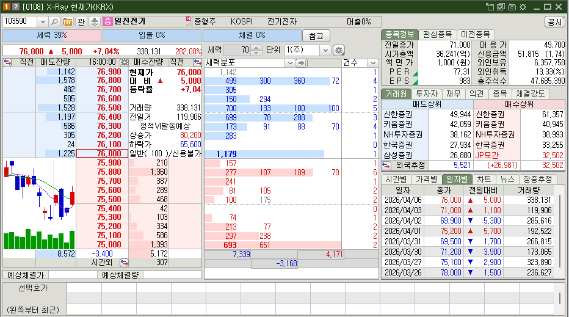Viewport: 569px width, 317px height.
Task: Click the 입출 0% gauge bar
Action: click(151, 35)
